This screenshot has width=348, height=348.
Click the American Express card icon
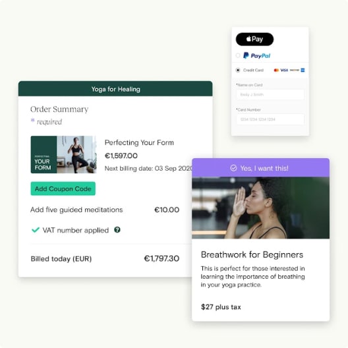(303, 70)
